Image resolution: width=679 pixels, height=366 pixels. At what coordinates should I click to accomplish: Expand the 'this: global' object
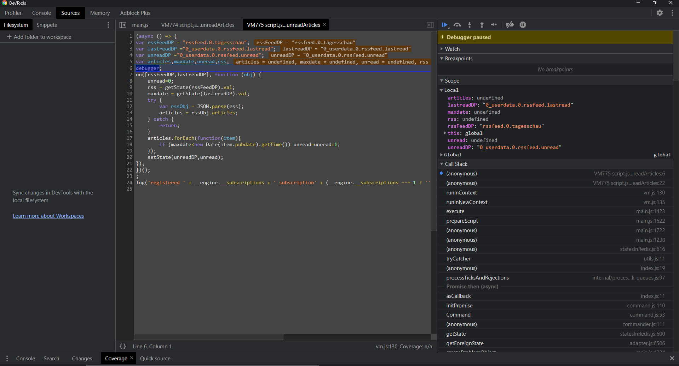[x=445, y=133]
